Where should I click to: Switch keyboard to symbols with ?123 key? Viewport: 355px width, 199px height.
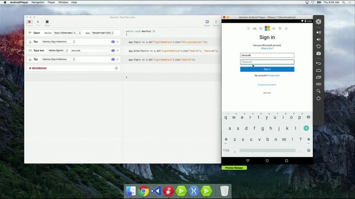point(226,150)
